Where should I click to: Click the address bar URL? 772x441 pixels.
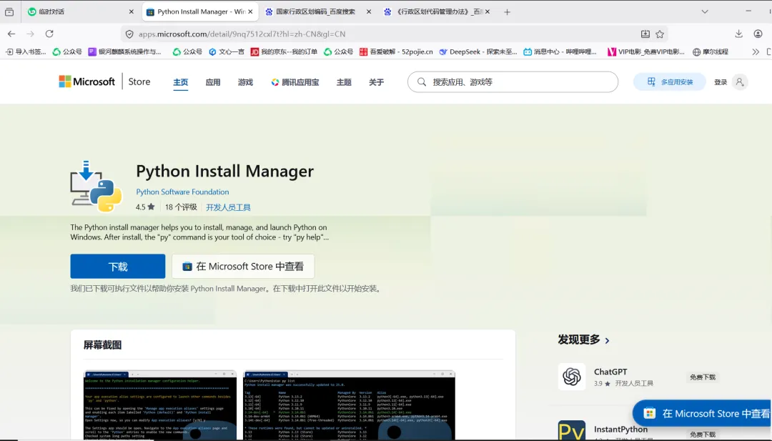pos(242,34)
